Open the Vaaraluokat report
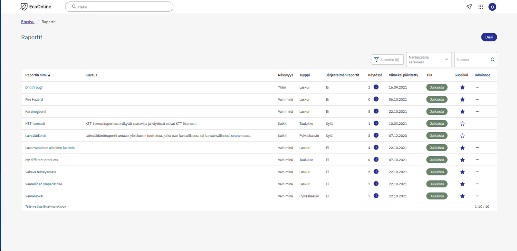Viewport: 517px width, 251px height. [34, 196]
